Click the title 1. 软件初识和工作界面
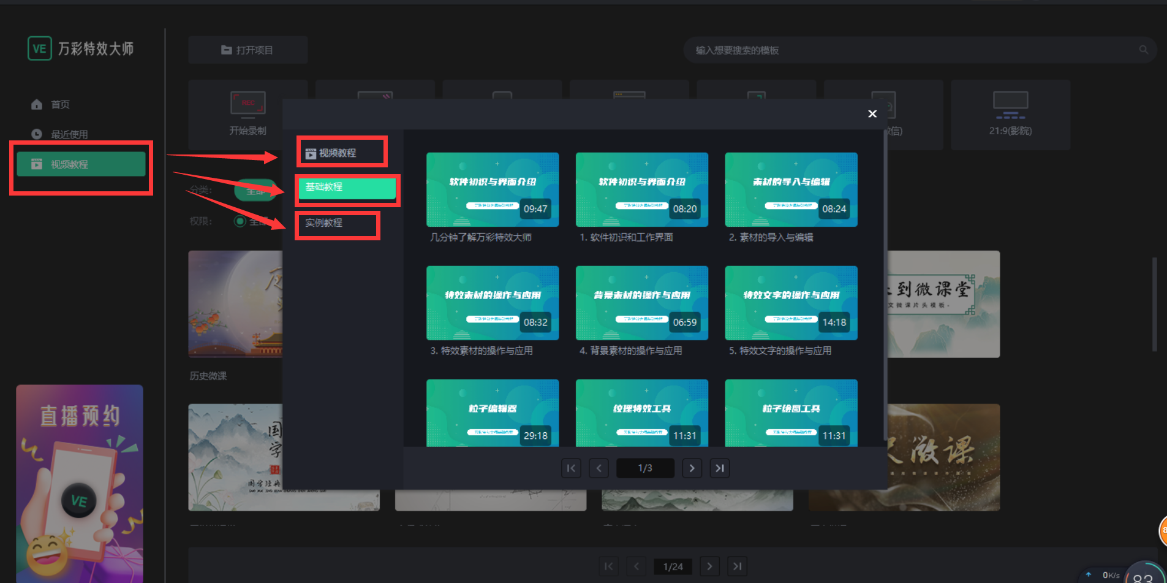 tap(626, 237)
